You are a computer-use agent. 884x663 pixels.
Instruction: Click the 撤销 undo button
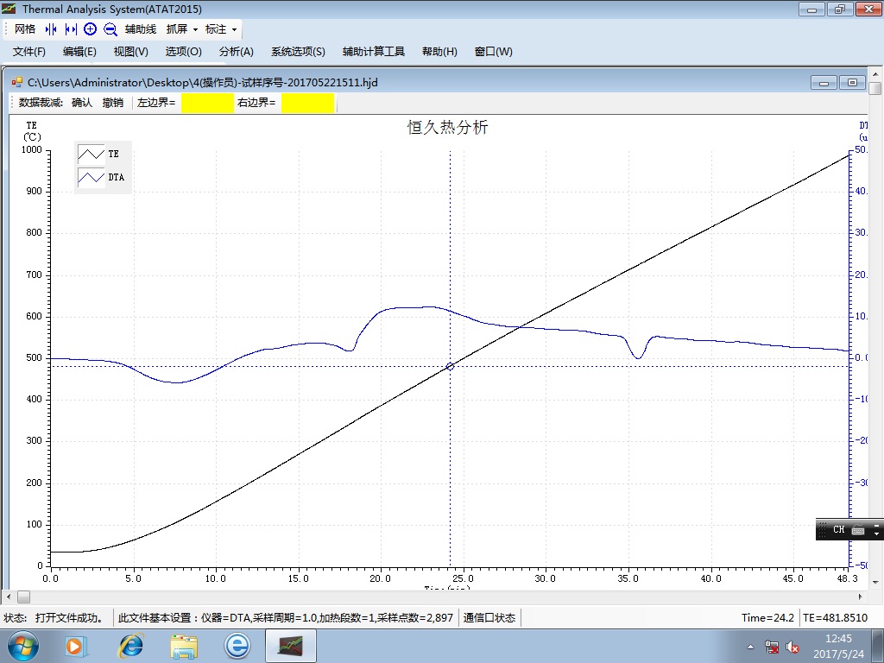pos(113,103)
